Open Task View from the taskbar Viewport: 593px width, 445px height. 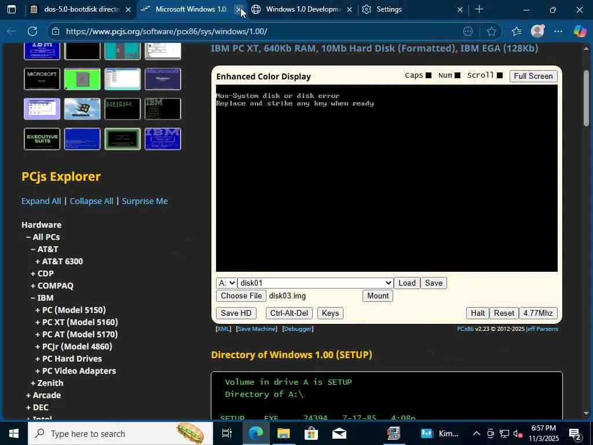226,433
